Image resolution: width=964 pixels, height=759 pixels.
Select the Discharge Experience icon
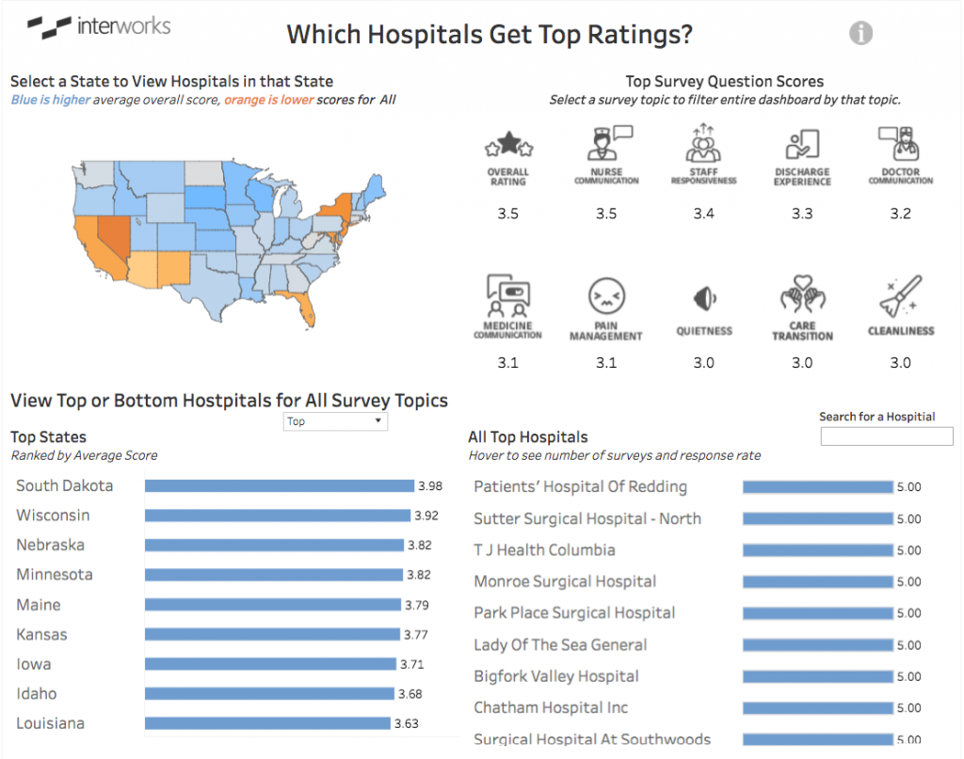[x=802, y=144]
